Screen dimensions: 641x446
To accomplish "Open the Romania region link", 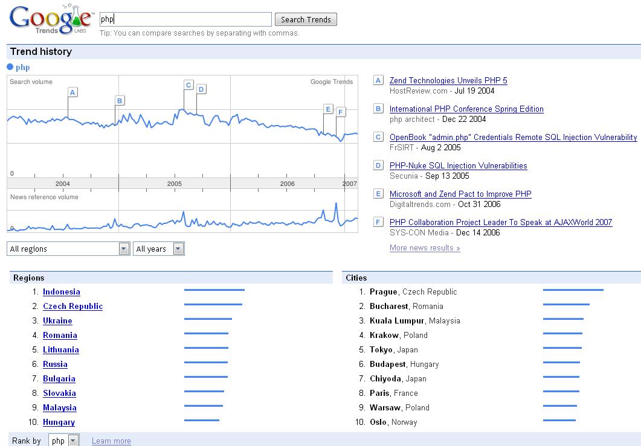I will 60,336.
